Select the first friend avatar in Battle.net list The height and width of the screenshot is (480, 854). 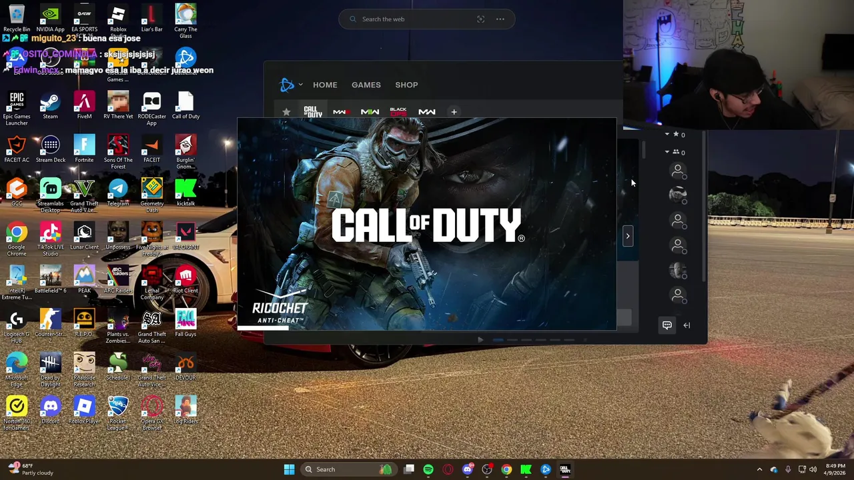coord(678,172)
